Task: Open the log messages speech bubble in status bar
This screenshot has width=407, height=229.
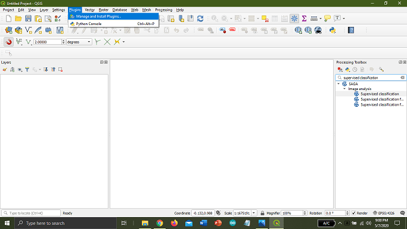Action: click(402, 213)
